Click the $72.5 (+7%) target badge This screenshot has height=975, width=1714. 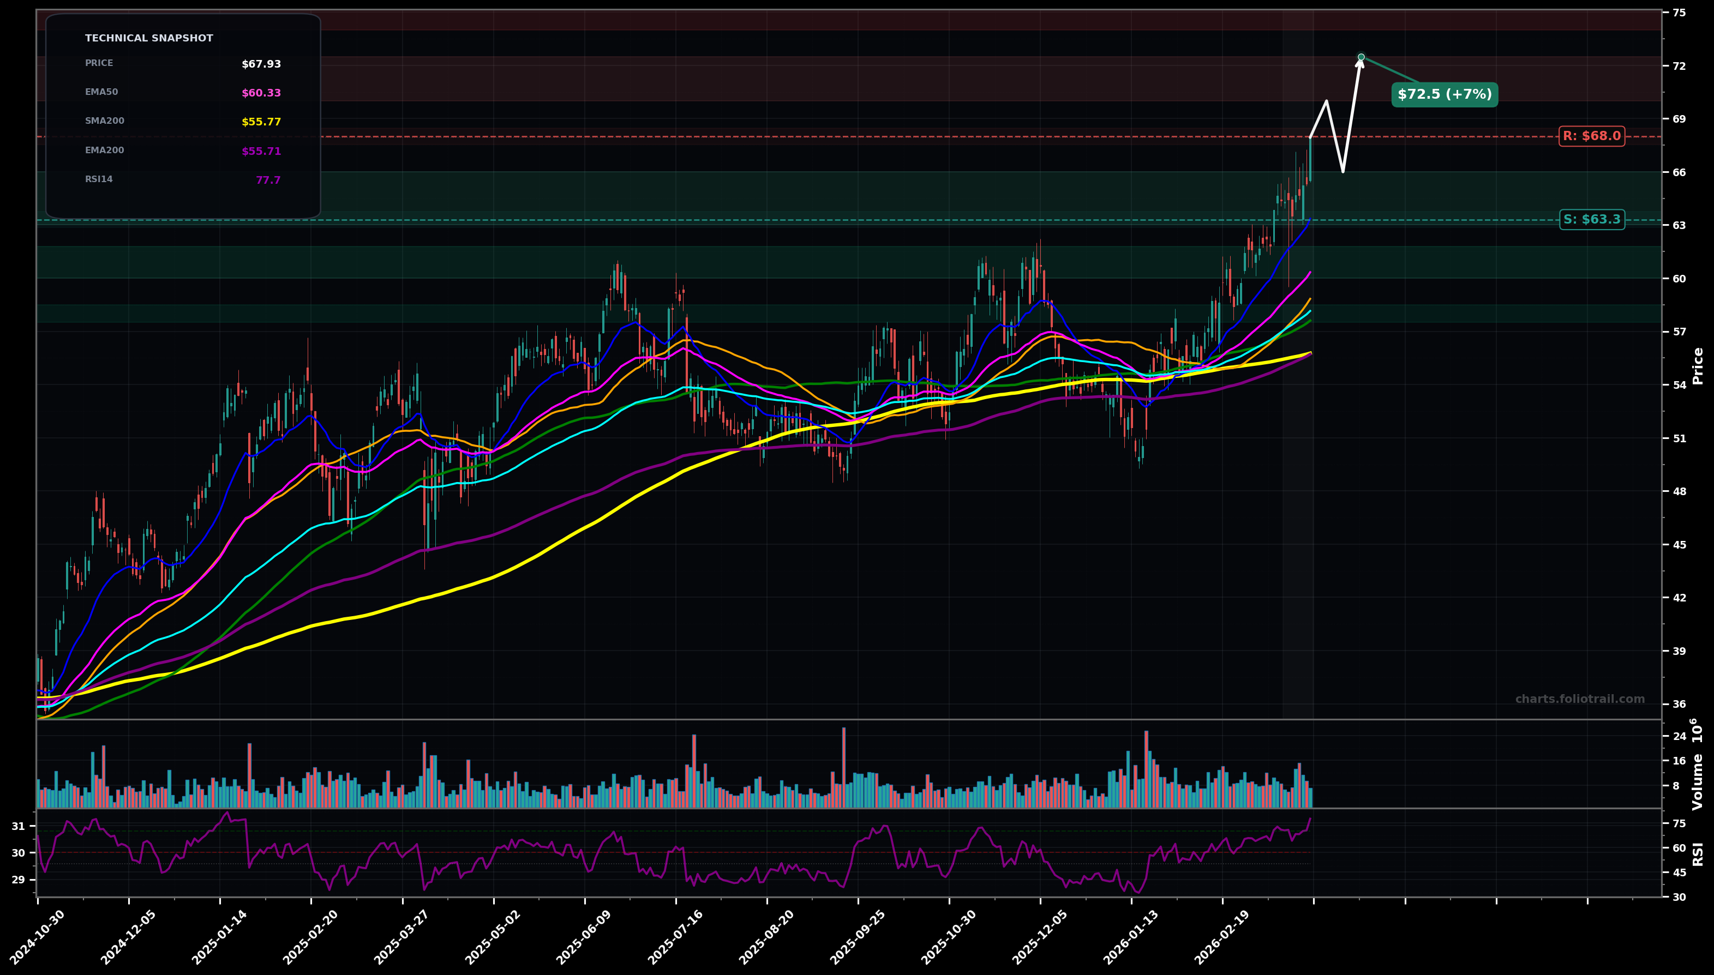pyautogui.click(x=1443, y=95)
